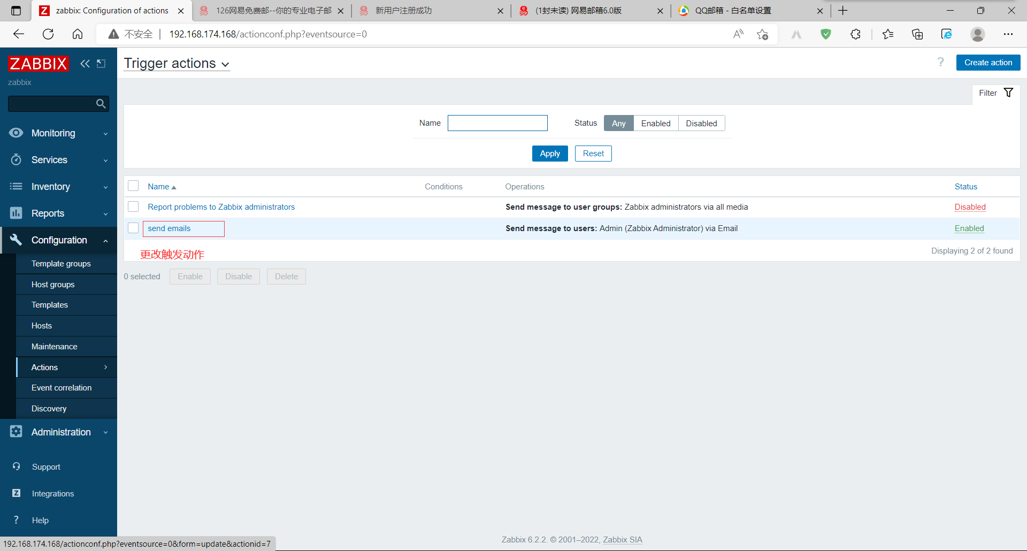Expand the Inventory menu
Image resolution: width=1027 pixels, height=551 pixels.
pos(105,187)
